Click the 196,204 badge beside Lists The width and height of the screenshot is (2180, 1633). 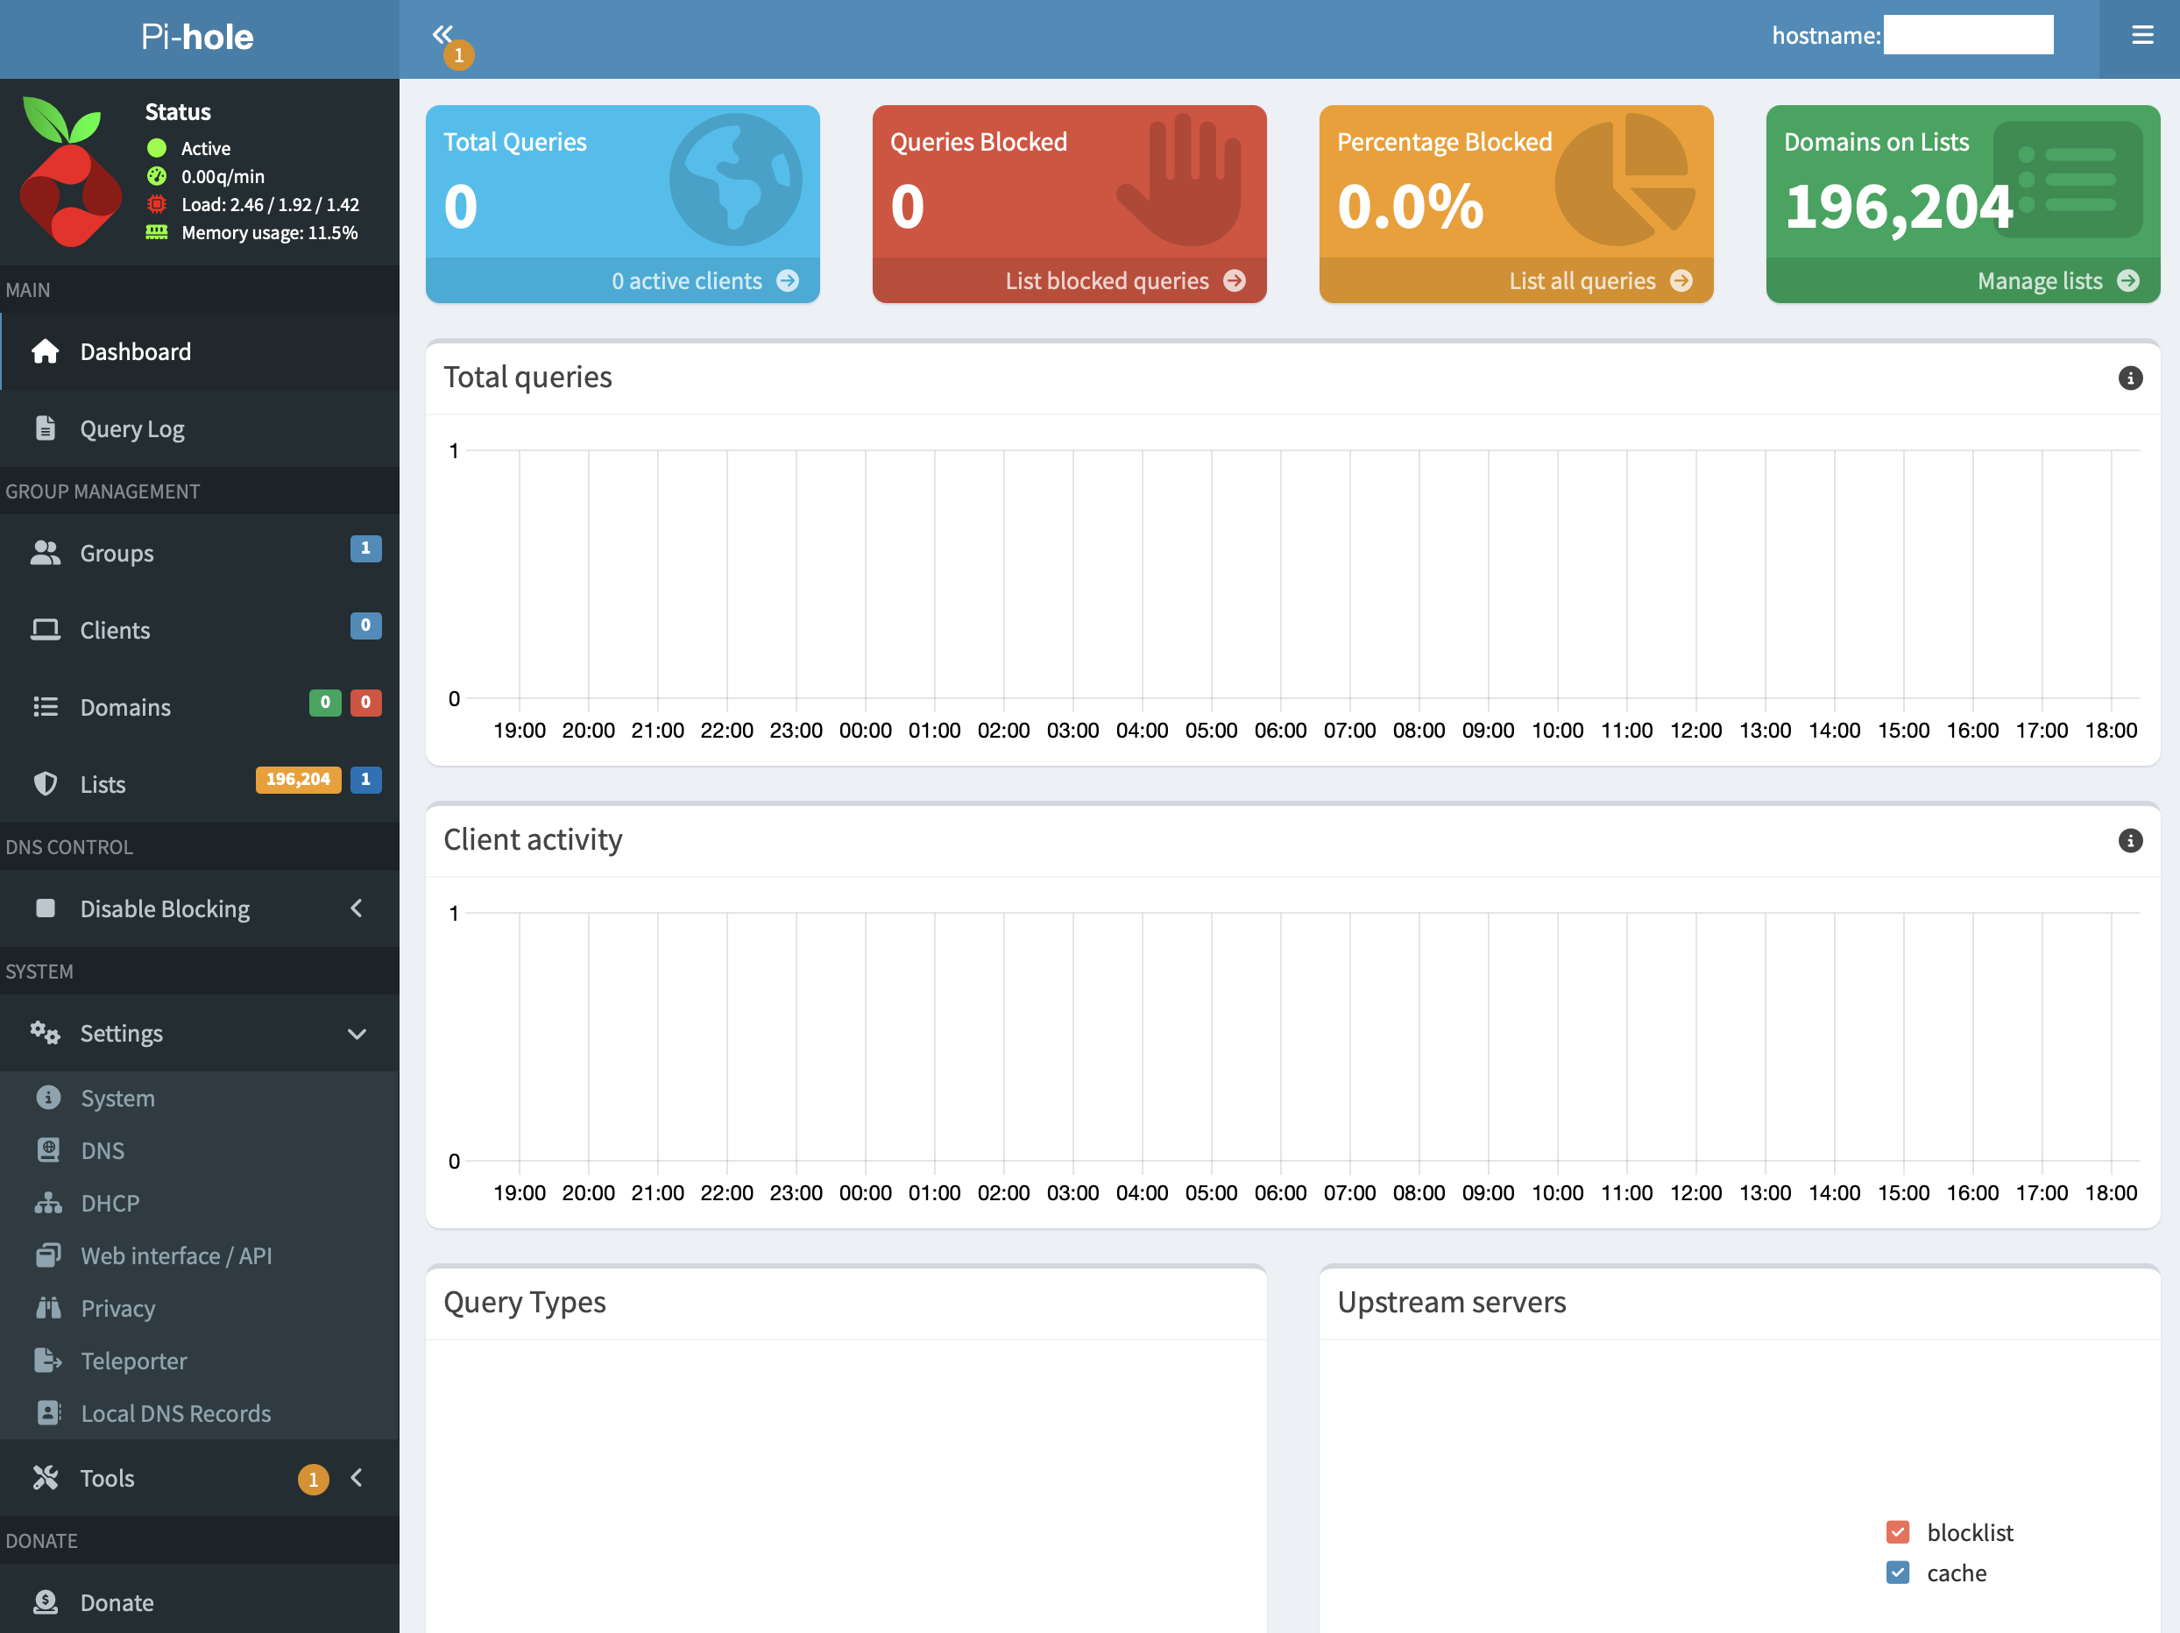(x=298, y=780)
